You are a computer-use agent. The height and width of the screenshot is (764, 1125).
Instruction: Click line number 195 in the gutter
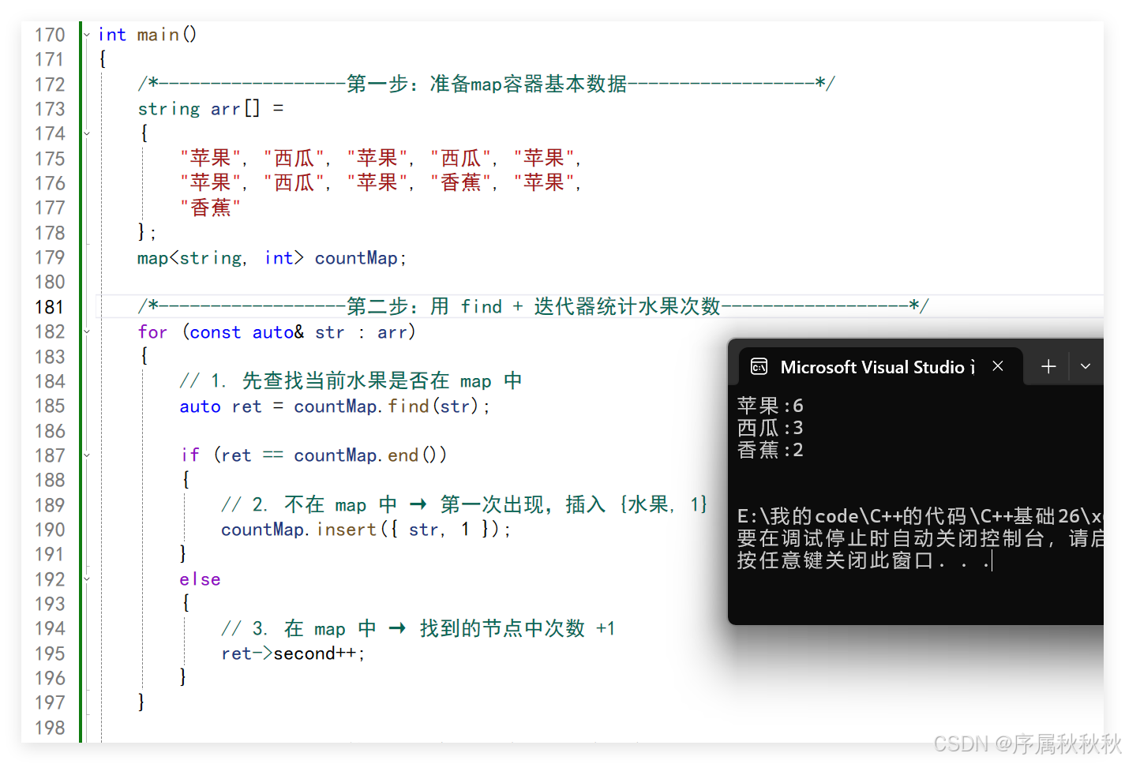pyautogui.click(x=49, y=654)
